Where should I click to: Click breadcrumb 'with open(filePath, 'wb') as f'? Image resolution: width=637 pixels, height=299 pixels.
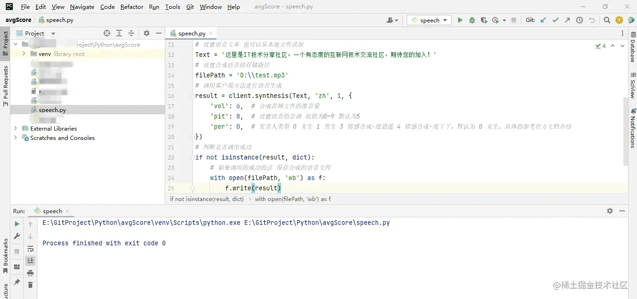tap(293, 199)
